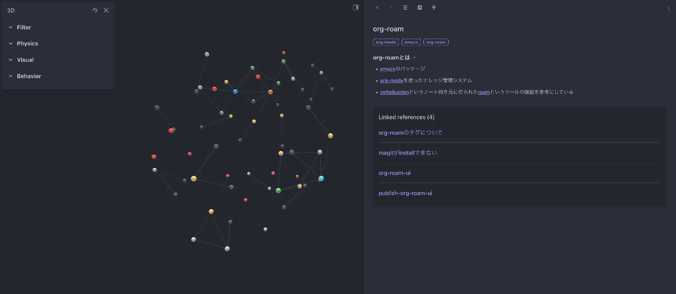Screen dimensions: 676x294
Task: Open the roam link
Action: pos(484,92)
